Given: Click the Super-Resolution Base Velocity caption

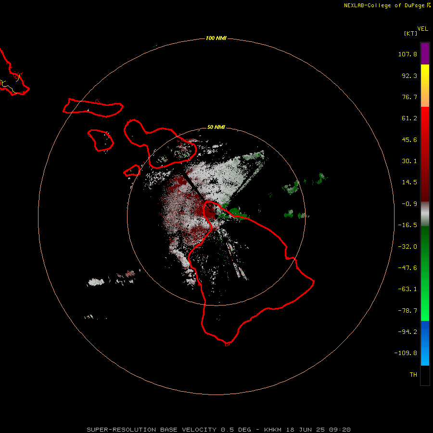Looking at the screenshot, I should (219, 430).
